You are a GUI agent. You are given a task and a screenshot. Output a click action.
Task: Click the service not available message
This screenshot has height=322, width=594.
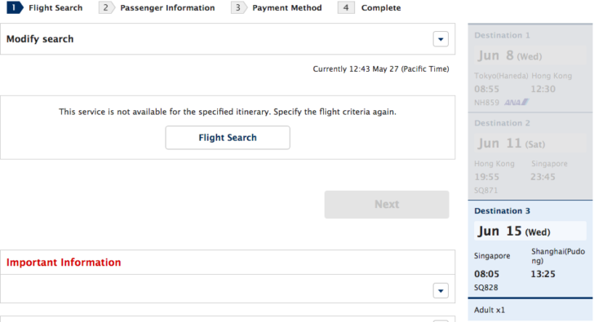(x=228, y=112)
